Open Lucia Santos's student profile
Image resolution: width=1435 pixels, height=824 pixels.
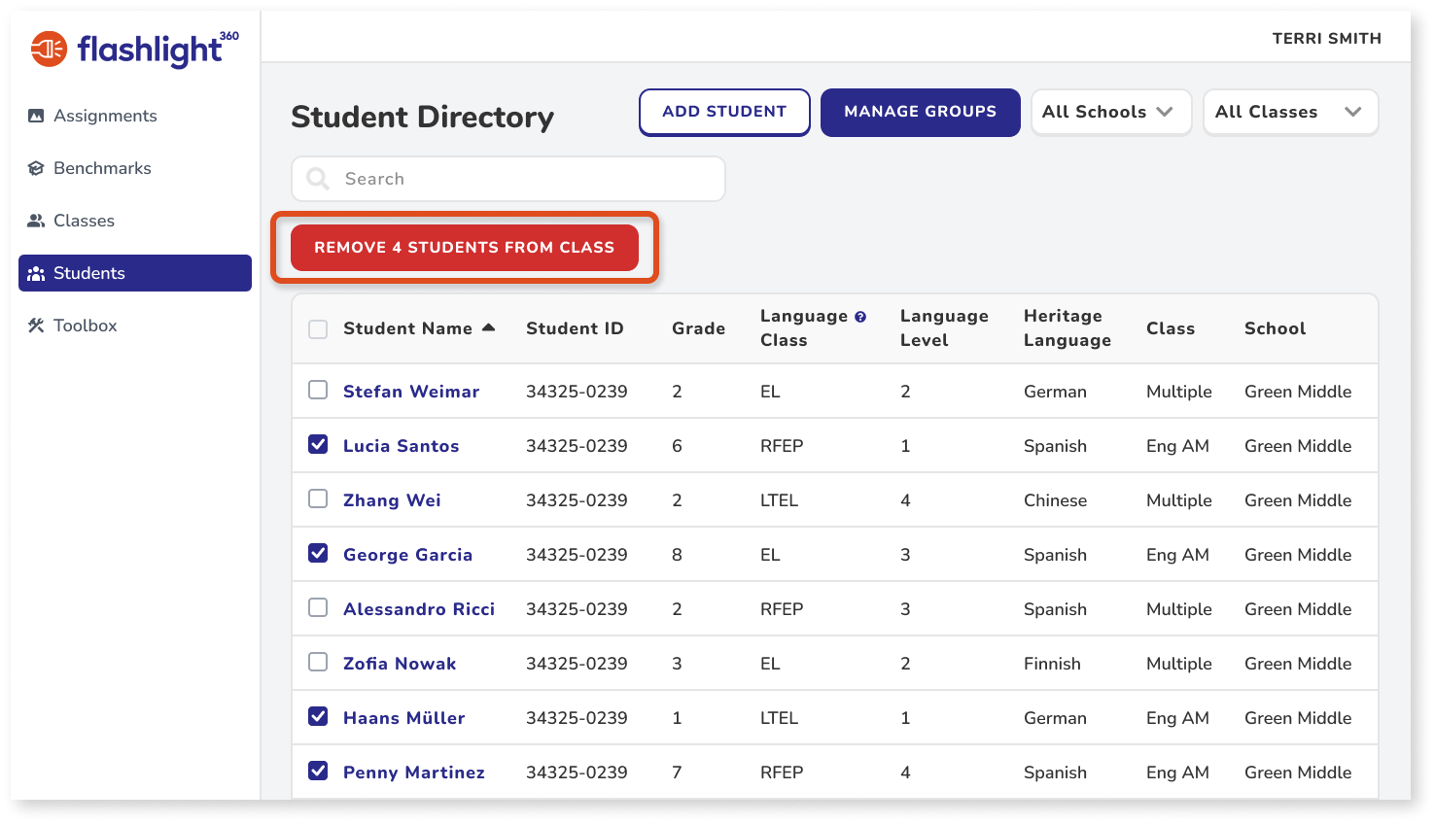coord(401,446)
